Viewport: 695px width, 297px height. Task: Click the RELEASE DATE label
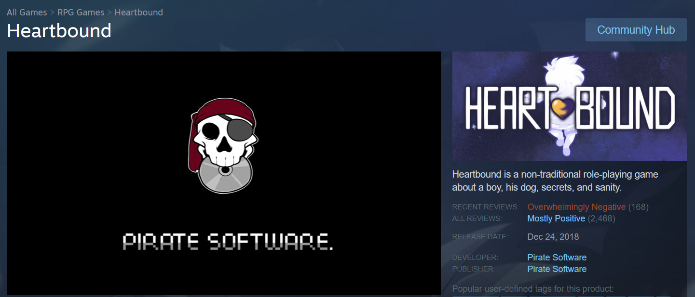pyautogui.click(x=480, y=237)
